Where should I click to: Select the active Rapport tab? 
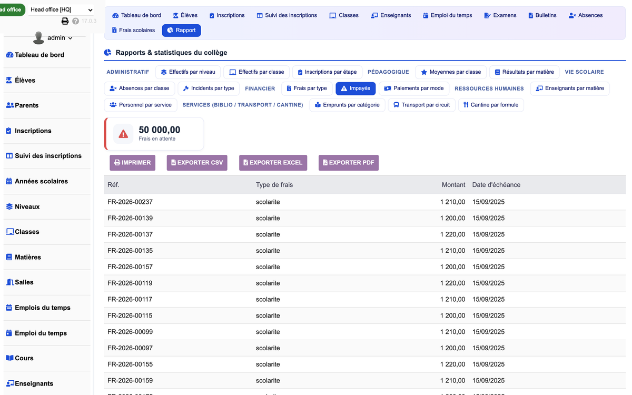181,30
